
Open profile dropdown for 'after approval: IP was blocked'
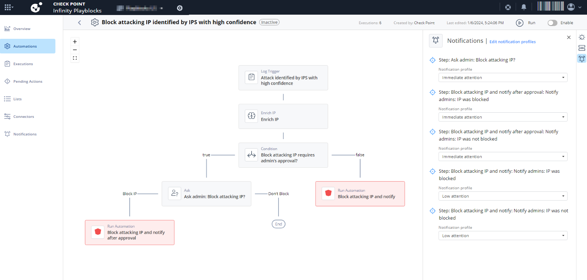click(503, 117)
